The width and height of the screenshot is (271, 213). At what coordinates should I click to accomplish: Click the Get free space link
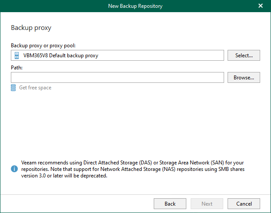(35, 88)
